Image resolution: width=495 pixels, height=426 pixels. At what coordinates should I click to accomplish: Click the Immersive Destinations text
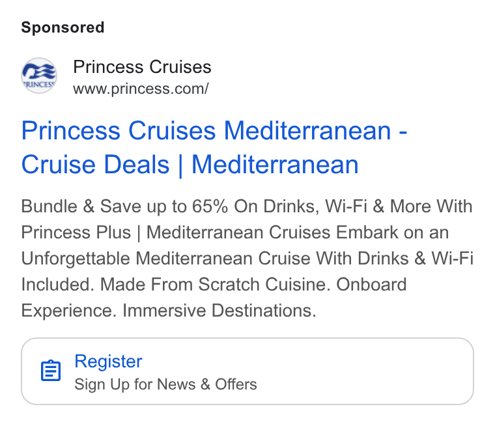219,311
